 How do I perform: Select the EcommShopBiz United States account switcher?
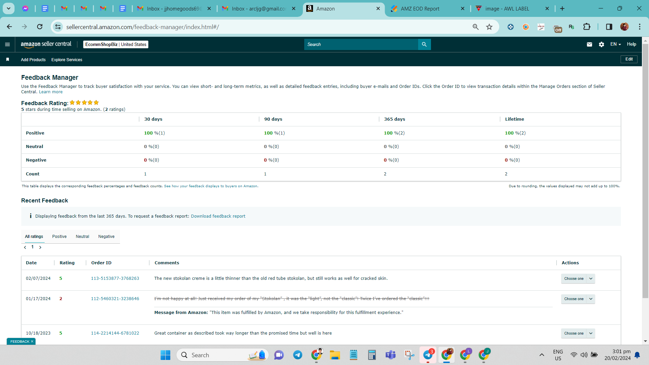(x=116, y=44)
